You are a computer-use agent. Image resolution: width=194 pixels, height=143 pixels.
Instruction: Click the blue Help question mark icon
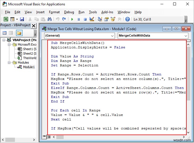point(128,19)
